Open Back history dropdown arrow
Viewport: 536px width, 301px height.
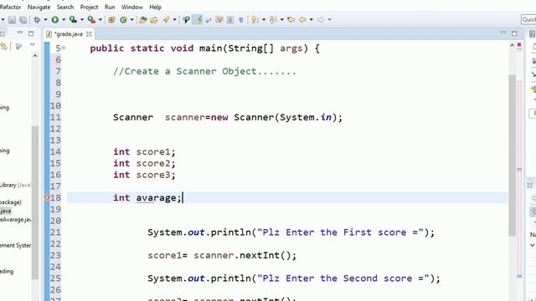click(x=311, y=20)
